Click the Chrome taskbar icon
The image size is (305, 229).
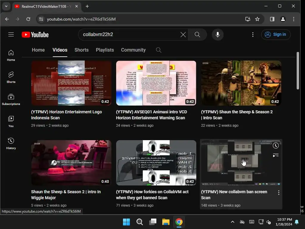(x=179, y=222)
